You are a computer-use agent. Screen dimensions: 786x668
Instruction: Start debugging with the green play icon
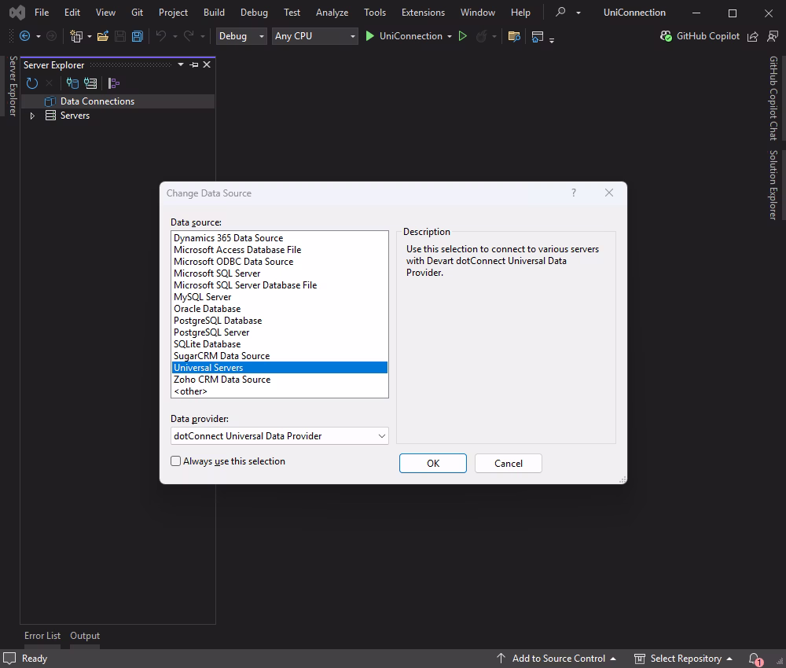point(370,36)
